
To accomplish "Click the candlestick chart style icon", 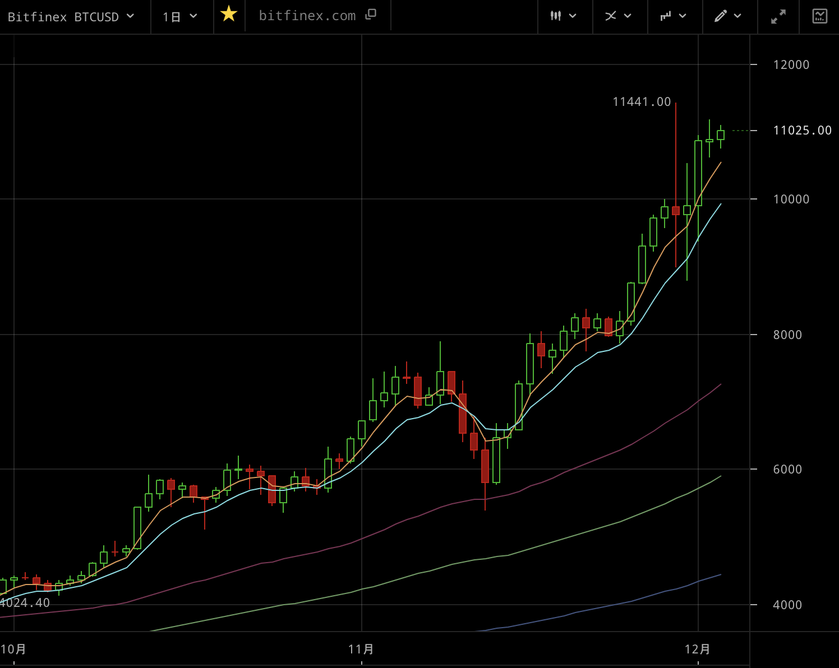I will [556, 16].
